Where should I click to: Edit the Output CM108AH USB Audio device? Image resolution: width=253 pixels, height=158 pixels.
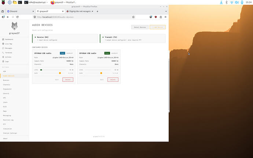tap(102, 80)
